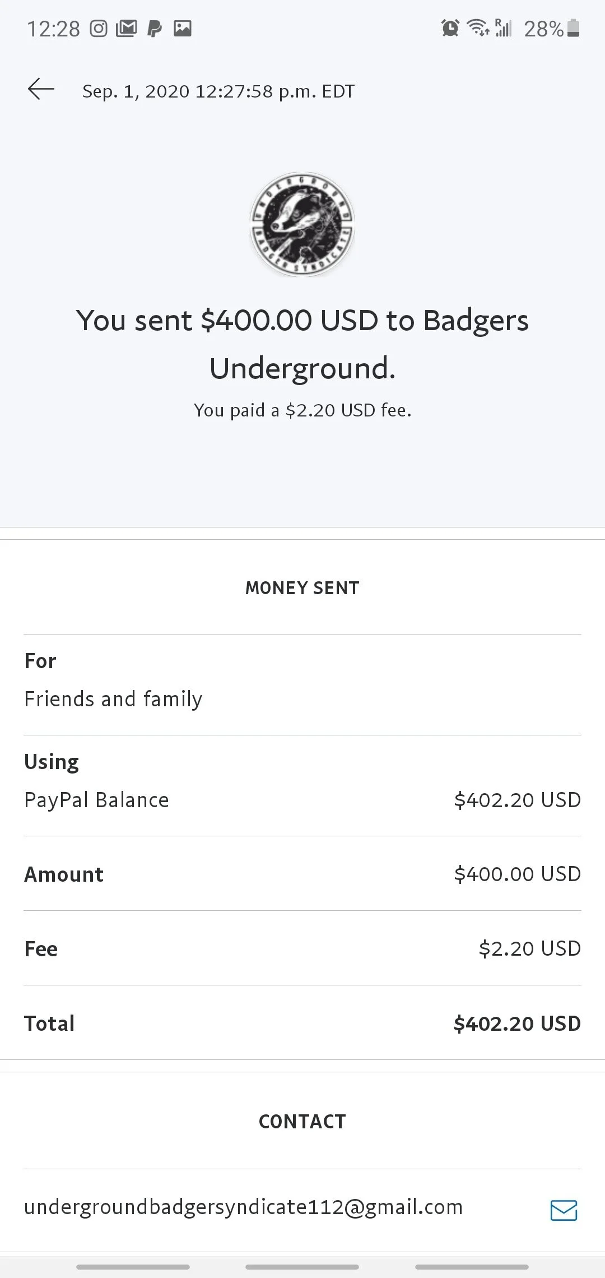Select the PayPal Balance payment row
This screenshot has width=605, height=1278.
pos(302,800)
